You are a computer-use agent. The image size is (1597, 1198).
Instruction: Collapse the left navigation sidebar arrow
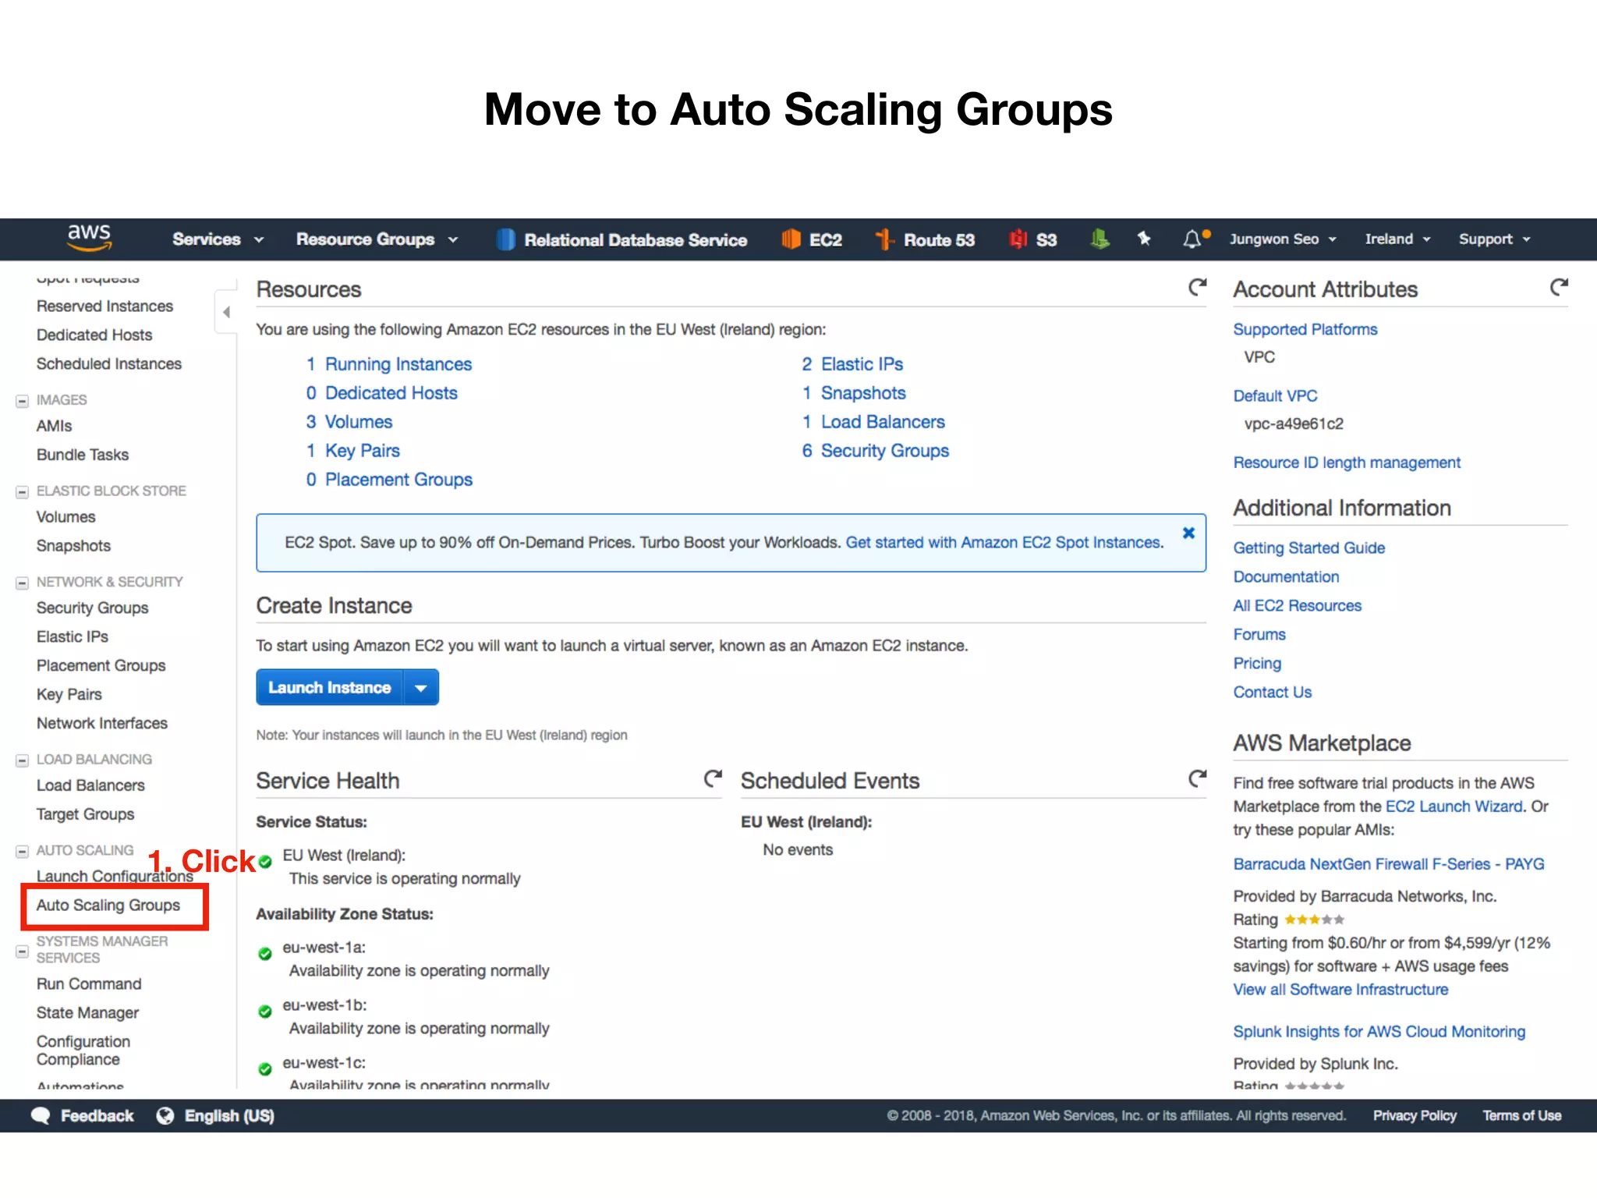(x=226, y=312)
